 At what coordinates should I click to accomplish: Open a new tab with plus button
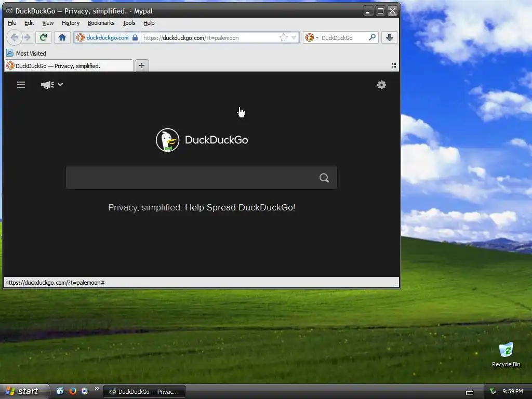pyautogui.click(x=142, y=65)
